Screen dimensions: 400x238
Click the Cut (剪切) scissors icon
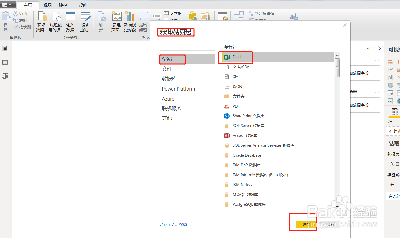click(16, 13)
